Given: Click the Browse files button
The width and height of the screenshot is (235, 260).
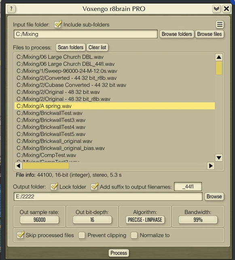Looking at the screenshot, I should coord(210,34).
